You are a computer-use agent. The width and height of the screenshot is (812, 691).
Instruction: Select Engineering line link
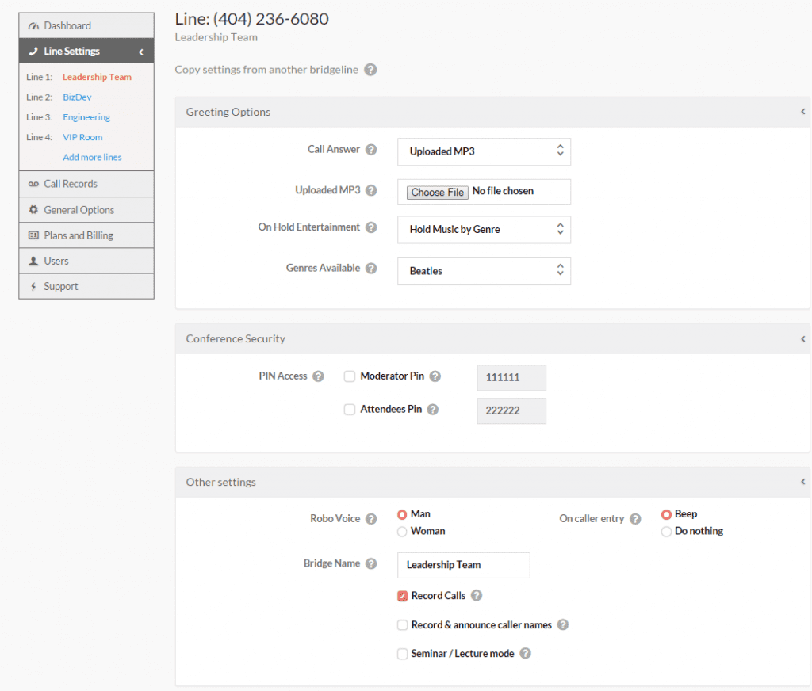click(x=86, y=117)
